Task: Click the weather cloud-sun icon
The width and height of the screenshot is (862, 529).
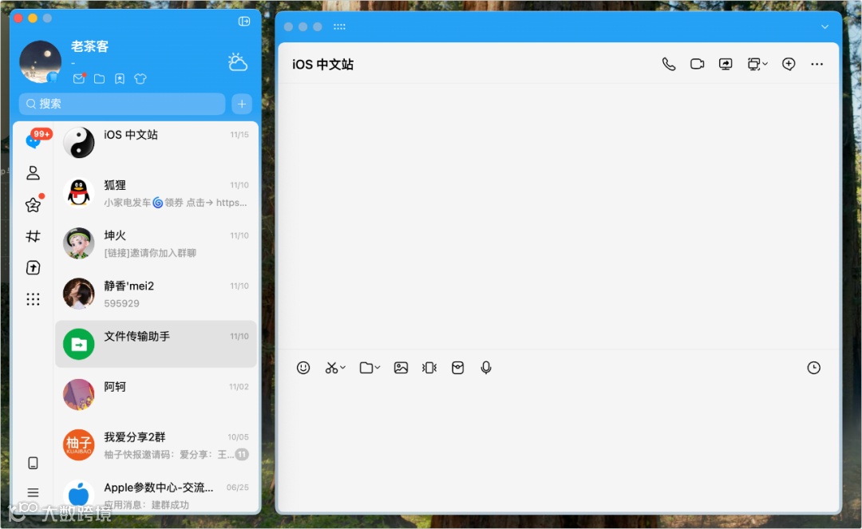Action: (x=238, y=62)
